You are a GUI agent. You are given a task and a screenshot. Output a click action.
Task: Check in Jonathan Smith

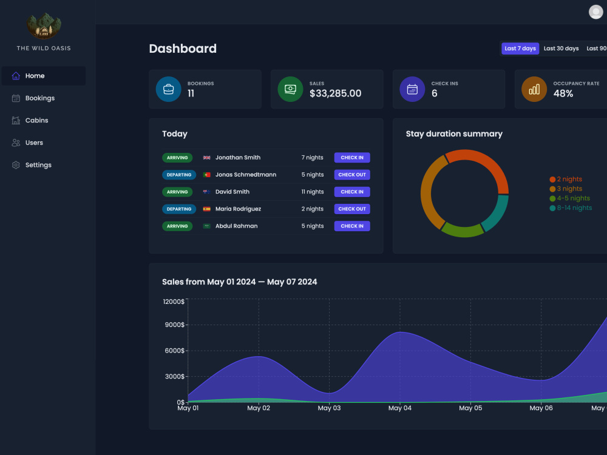(352, 158)
